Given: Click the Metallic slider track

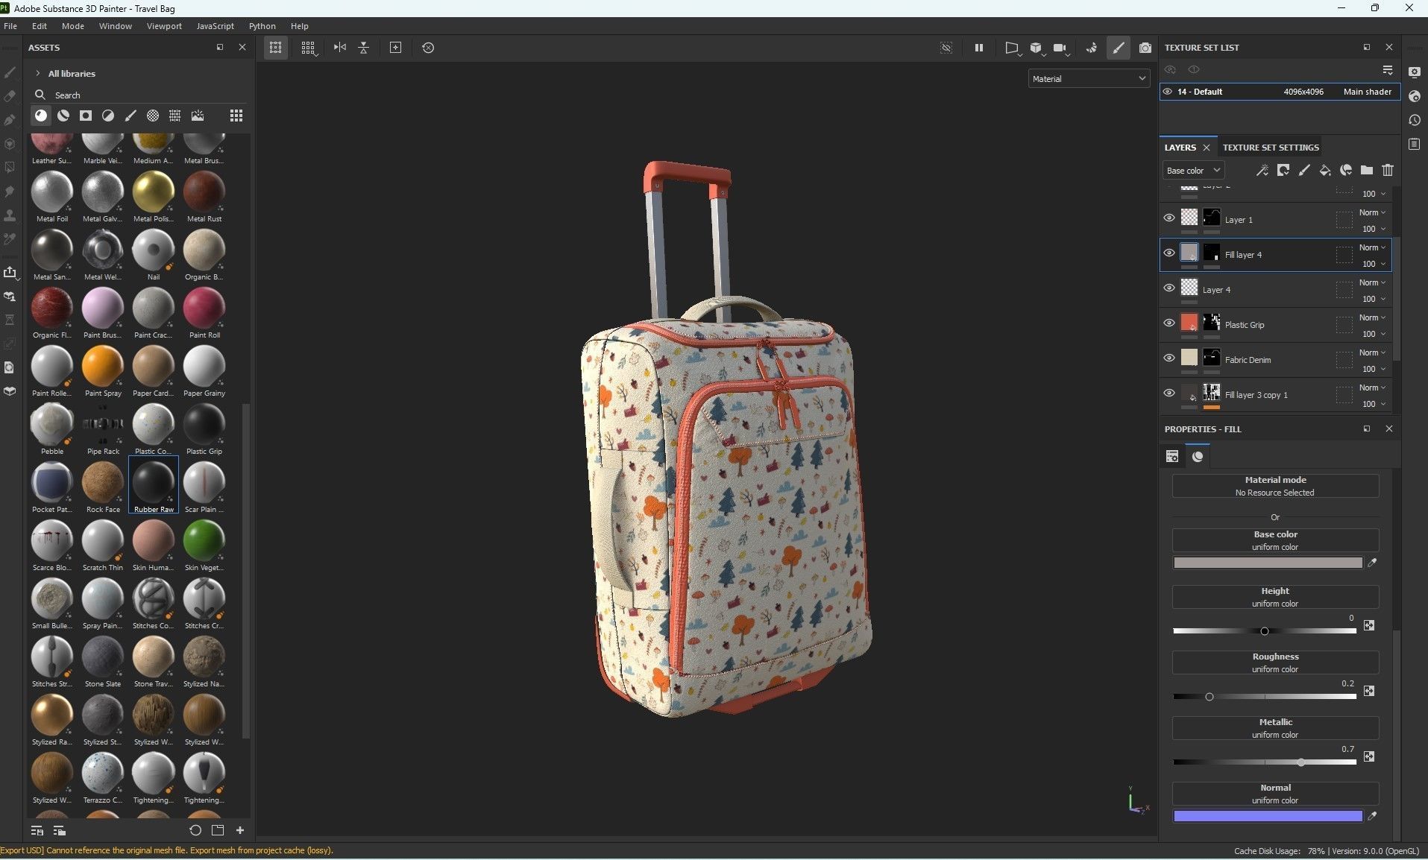Looking at the screenshot, I should click(1265, 762).
